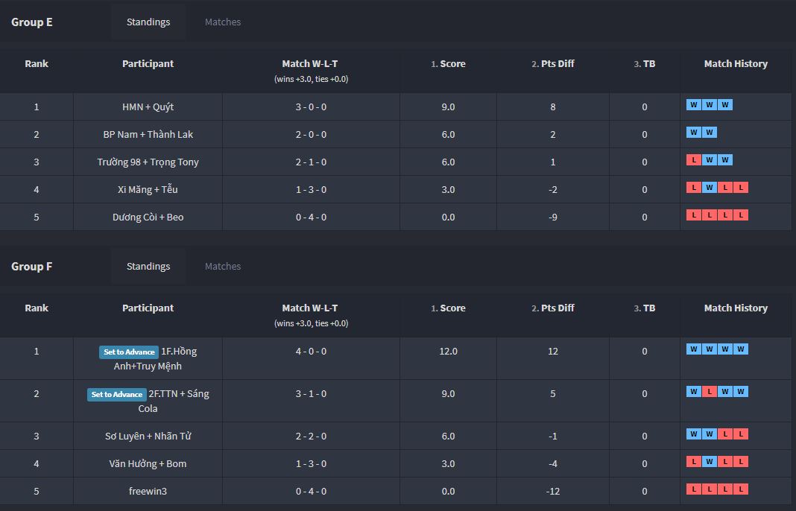Open the Group E Matches tab
The height and width of the screenshot is (511, 796).
coord(223,22)
